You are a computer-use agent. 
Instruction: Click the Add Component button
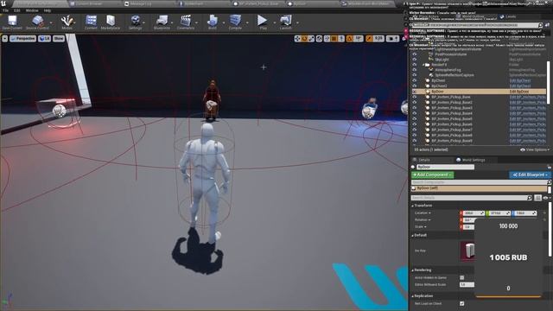point(432,175)
